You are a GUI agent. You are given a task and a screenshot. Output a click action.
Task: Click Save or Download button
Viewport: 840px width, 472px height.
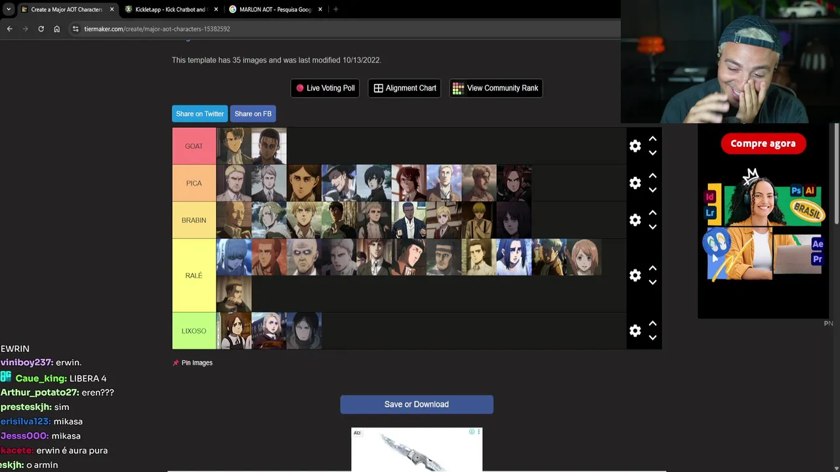pos(417,404)
